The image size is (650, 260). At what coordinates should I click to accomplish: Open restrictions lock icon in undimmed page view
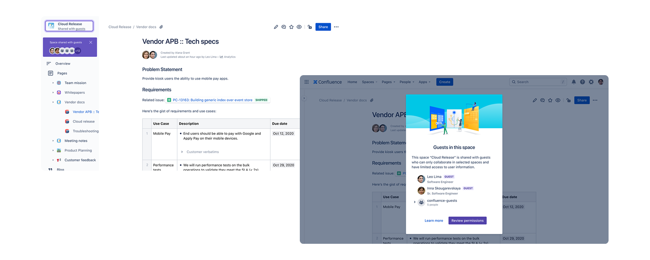pos(310,27)
